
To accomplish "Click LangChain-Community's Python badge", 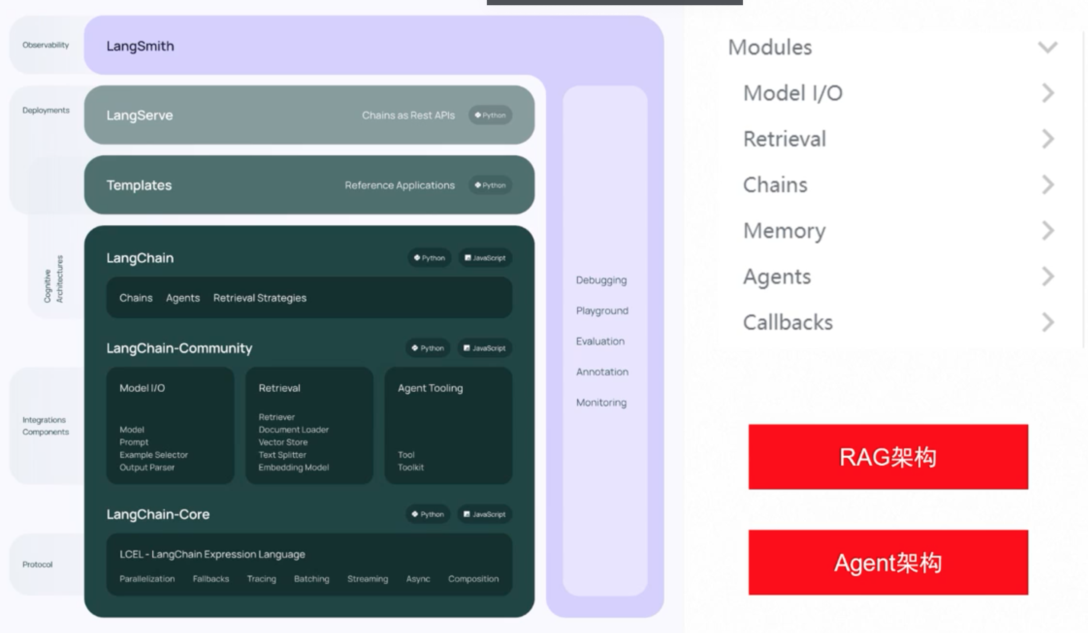I will click(x=428, y=348).
